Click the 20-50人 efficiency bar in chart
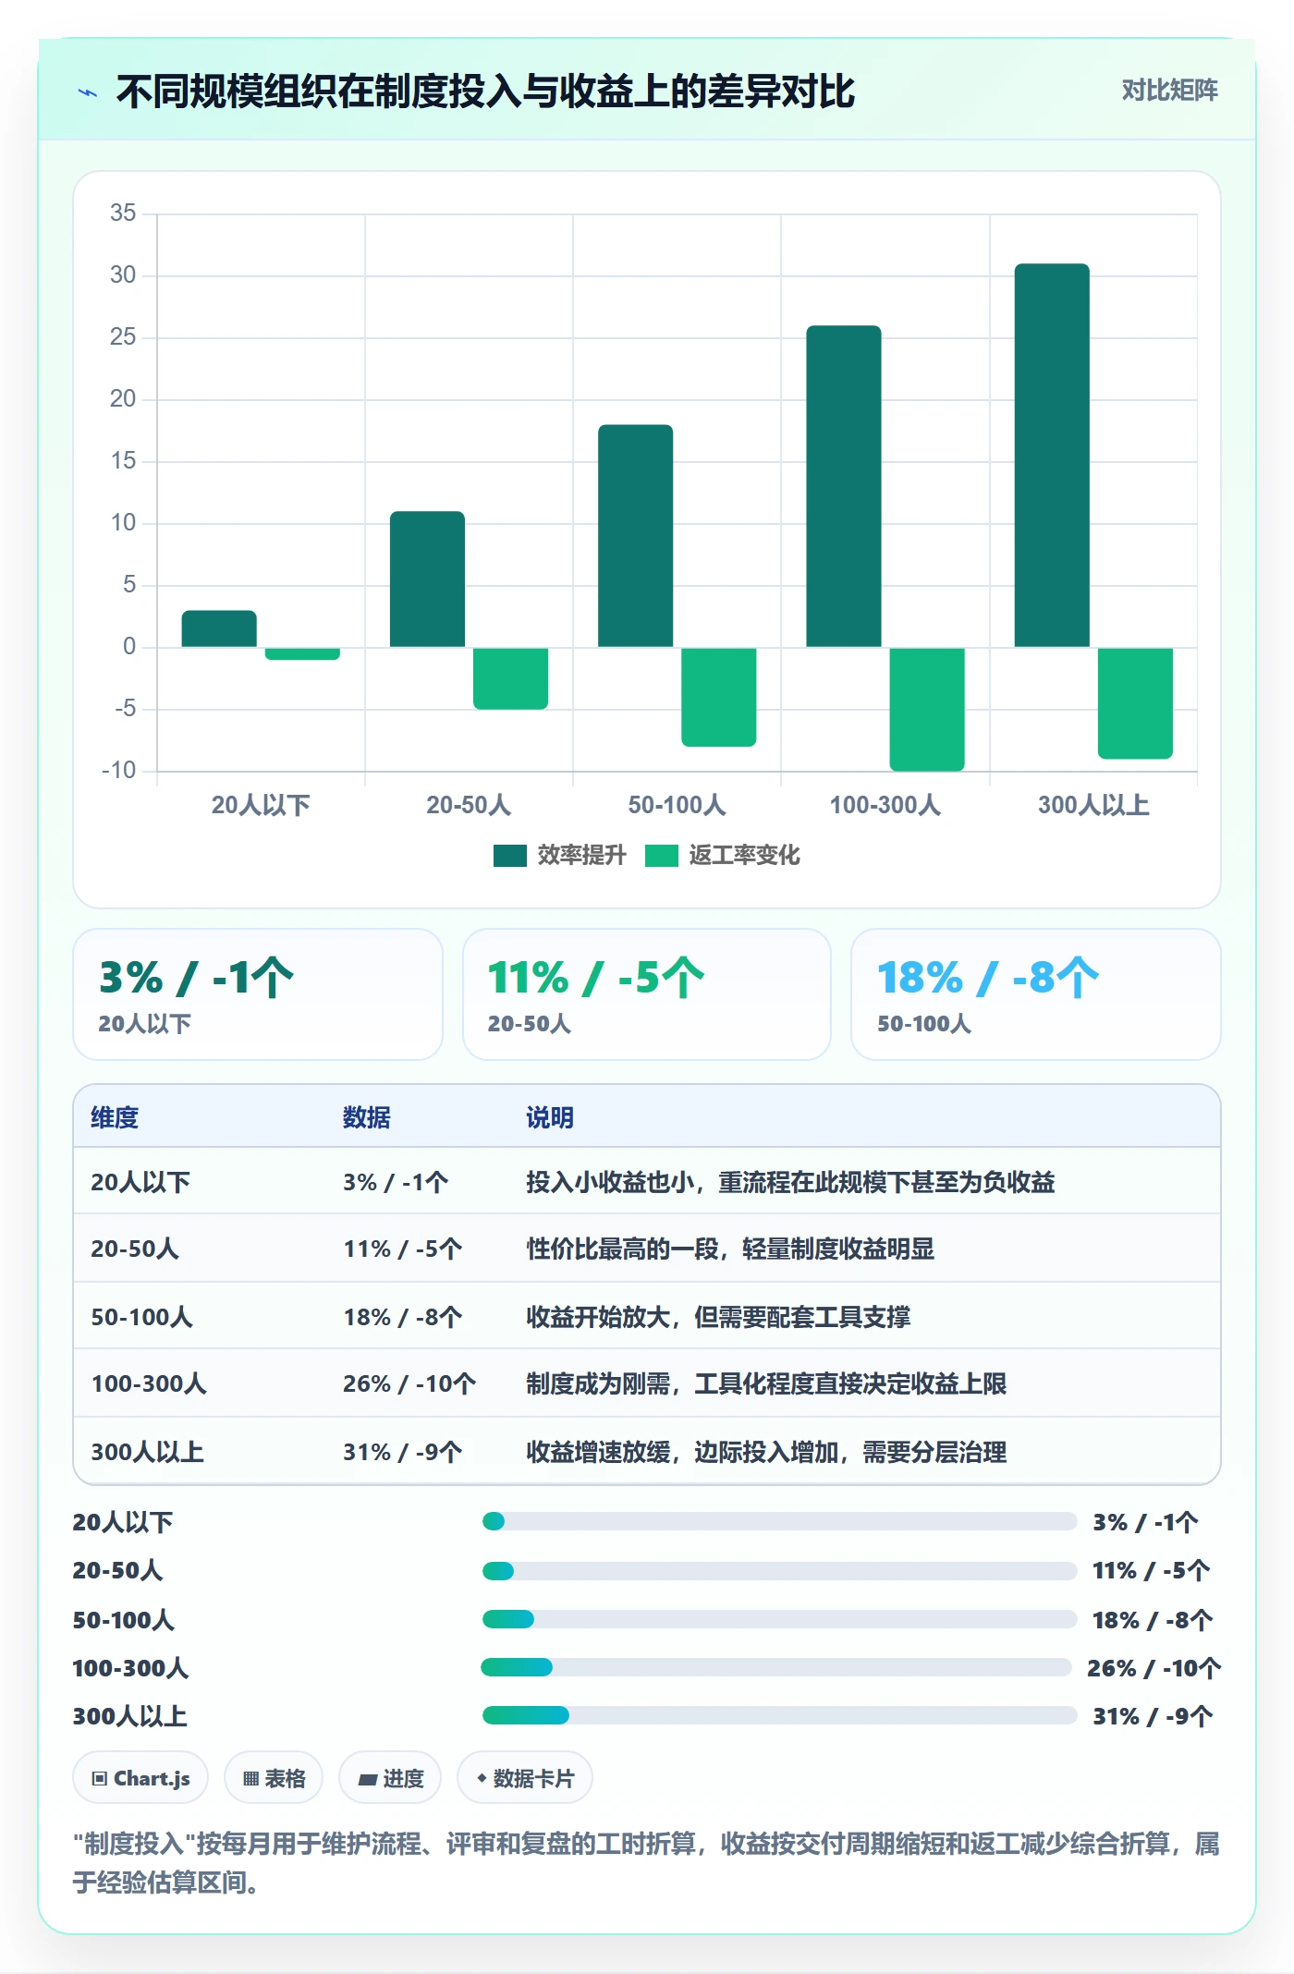Screen dimensions: 1294x1974 click(x=427, y=579)
